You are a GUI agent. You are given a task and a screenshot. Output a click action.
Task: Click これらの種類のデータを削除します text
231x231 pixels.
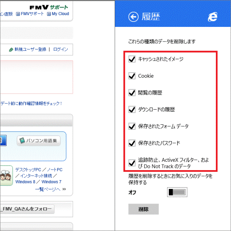tap(162, 42)
